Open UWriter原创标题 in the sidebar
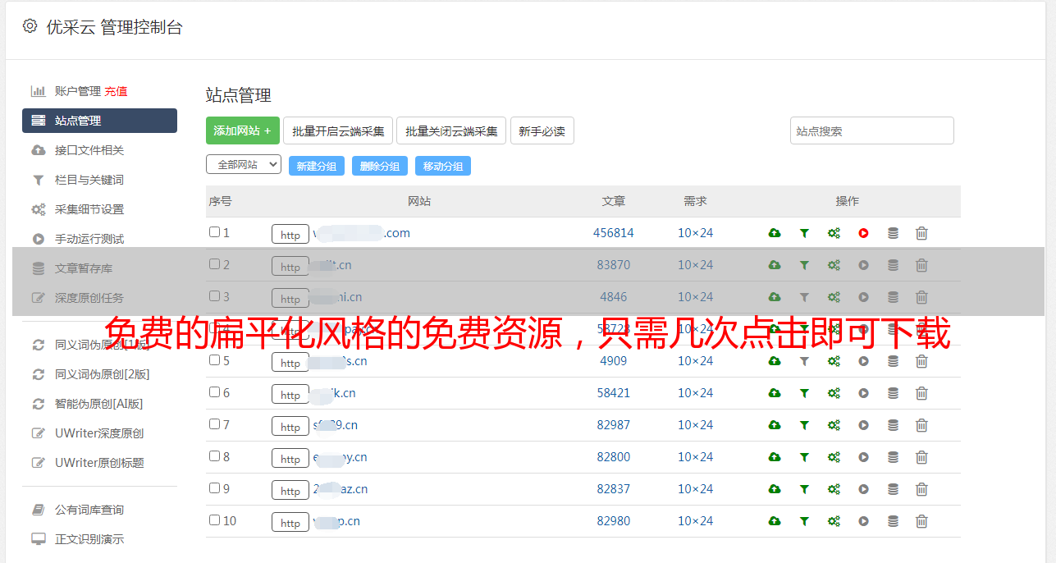The height and width of the screenshot is (563, 1056). click(x=99, y=463)
